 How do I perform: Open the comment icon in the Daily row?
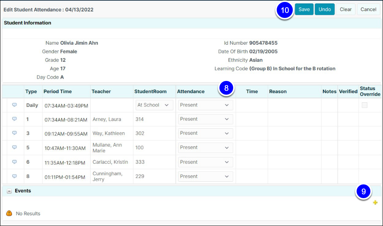click(15, 105)
